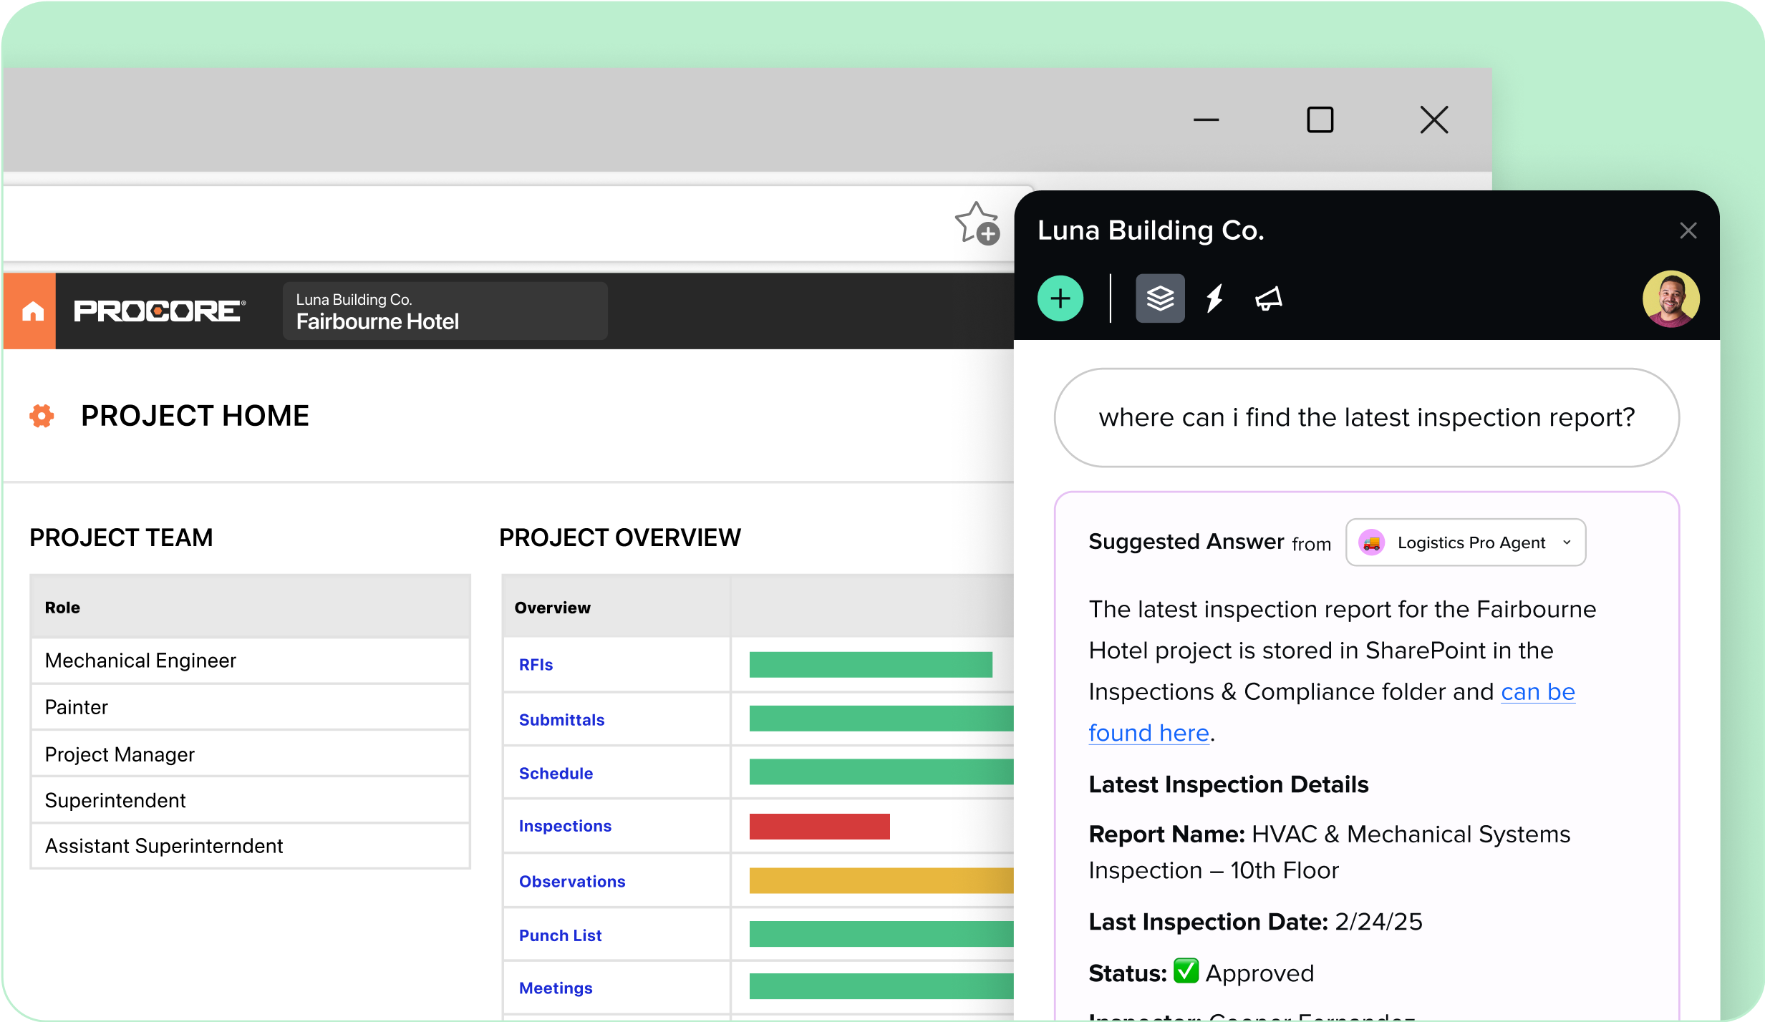Click the inspection report question field
The image size is (1765, 1022).
point(1366,418)
